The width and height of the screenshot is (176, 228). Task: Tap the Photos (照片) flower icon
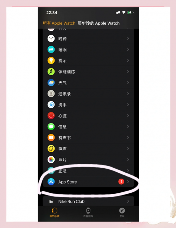coord(51,160)
